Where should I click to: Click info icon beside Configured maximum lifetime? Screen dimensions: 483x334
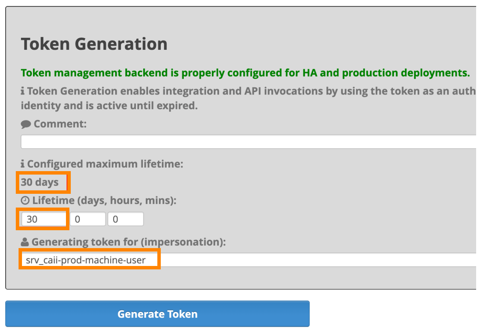click(x=23, y=164)
